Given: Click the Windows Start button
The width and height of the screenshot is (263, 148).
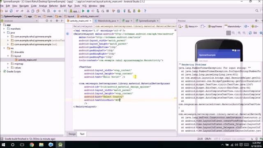Looking at the screenshot, I should point(3,145).
